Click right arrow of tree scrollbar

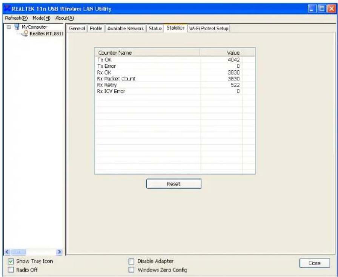(59, 252)
